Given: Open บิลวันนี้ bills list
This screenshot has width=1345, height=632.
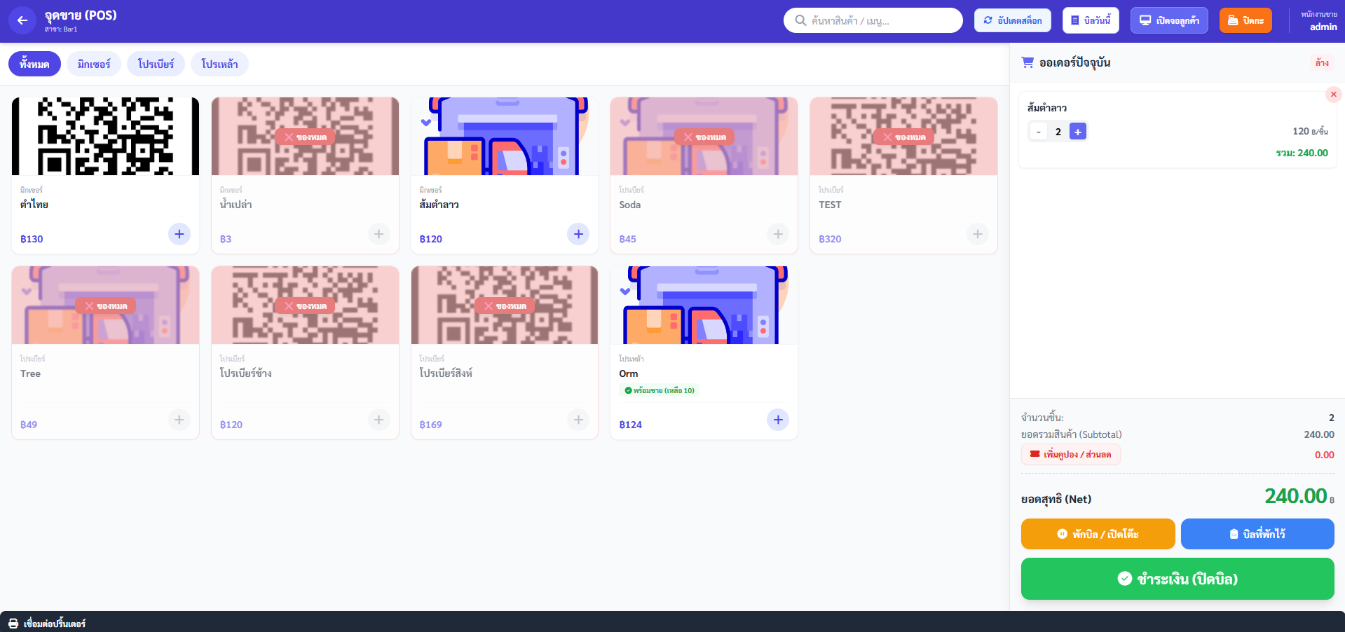Looking at the screenshot, I should pyautogui.click(x=1091, y=20).
